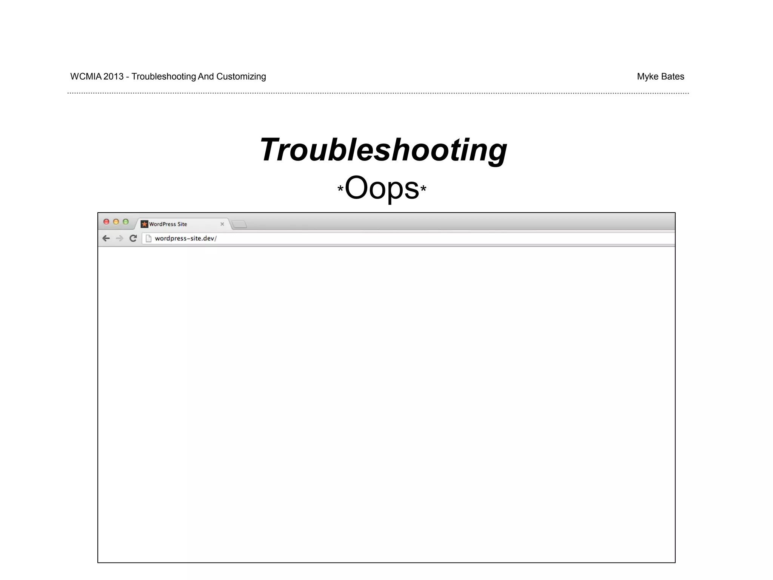Click the yellow minimize window button
Screen dimensions: 773x580
tap(116, 222)
